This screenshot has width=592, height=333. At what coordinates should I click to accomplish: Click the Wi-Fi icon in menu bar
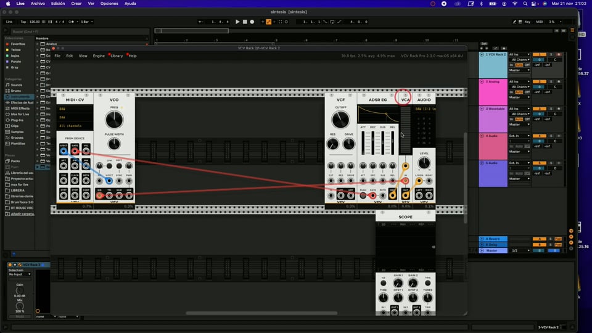(514, 4)
